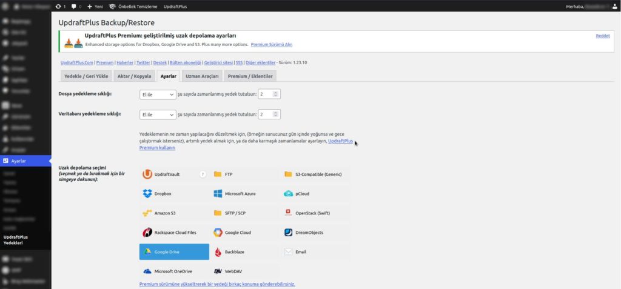Open the Dosya yedekleme sıklığı dropdown
Screen dimensions: 621x289
(x=157, y=95)
